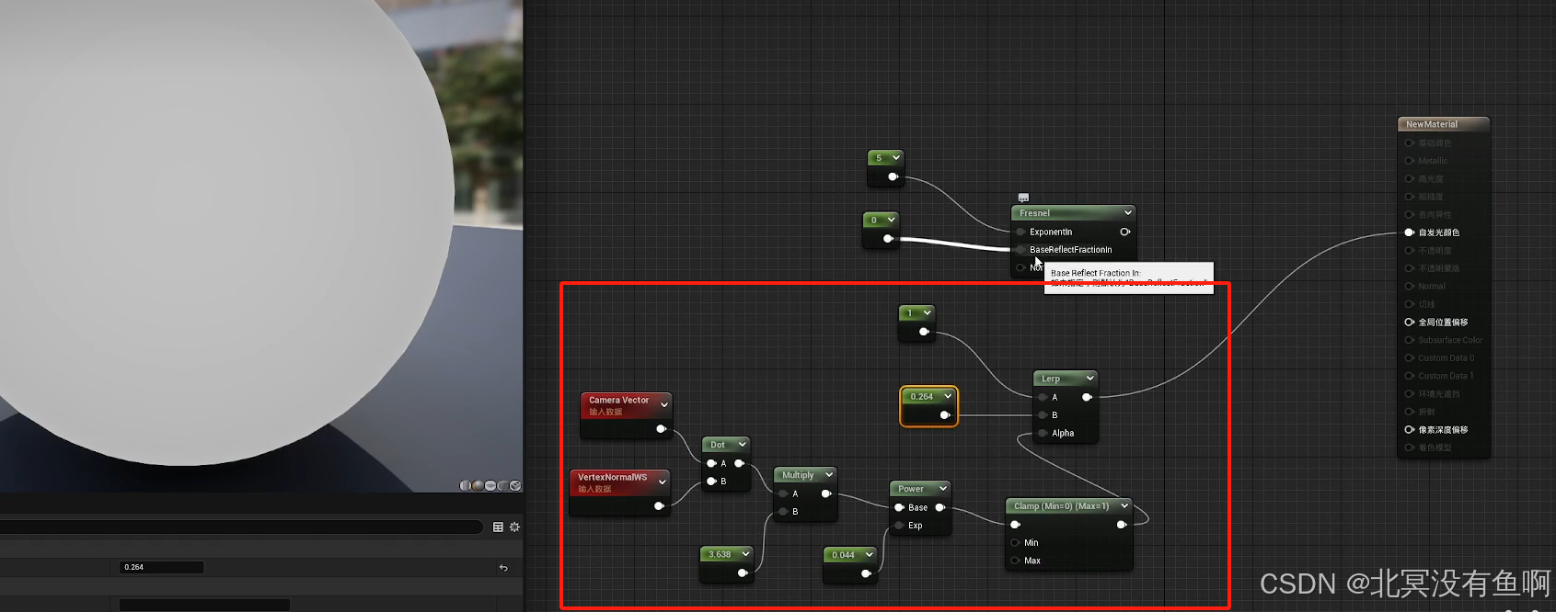Open the property matrix table icon
Viewport: 1556px width, 612px height.
pyautogui.click(x=498, y=527)
